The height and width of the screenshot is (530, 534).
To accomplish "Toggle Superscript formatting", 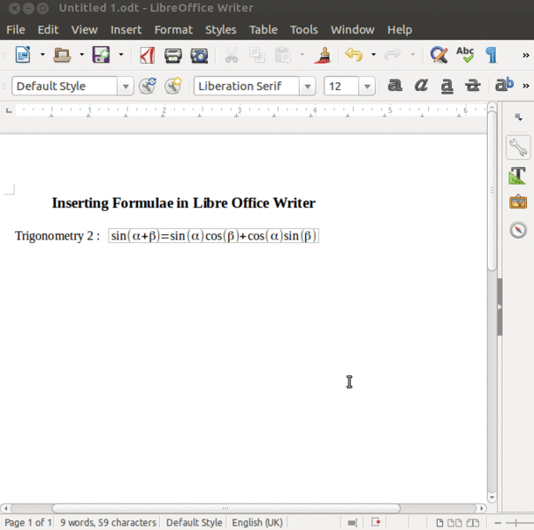I will coord(504,85).
